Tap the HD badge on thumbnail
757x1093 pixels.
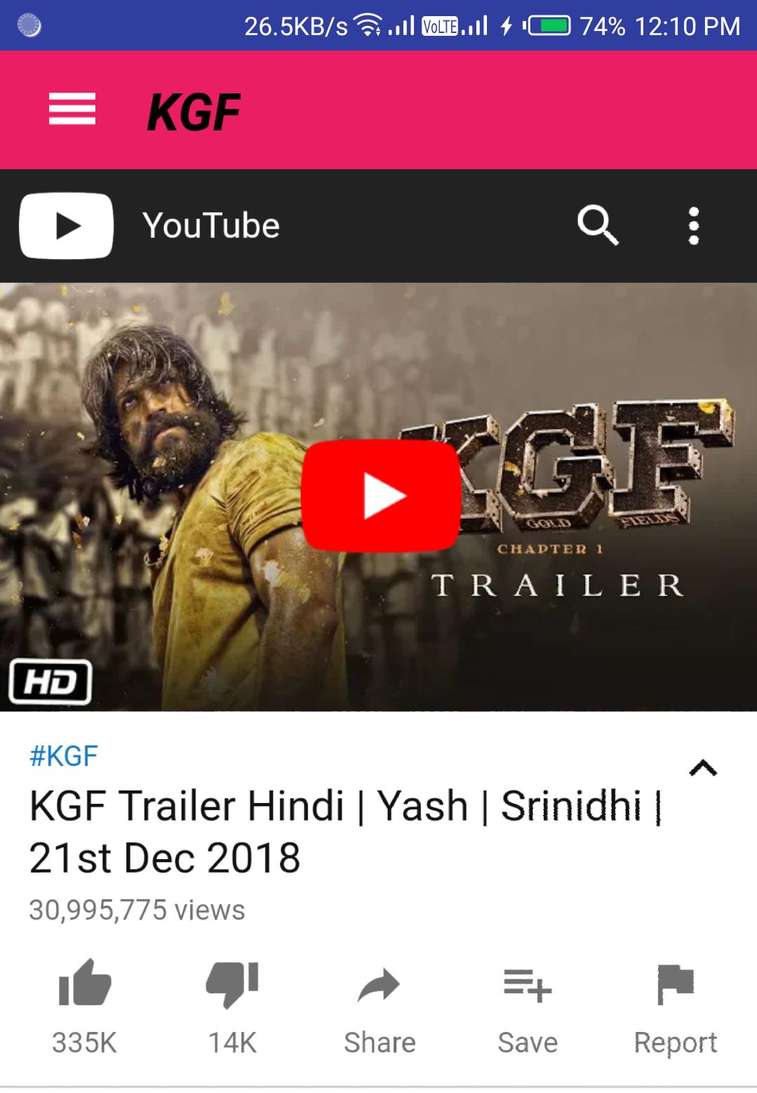tap(50, 682)
